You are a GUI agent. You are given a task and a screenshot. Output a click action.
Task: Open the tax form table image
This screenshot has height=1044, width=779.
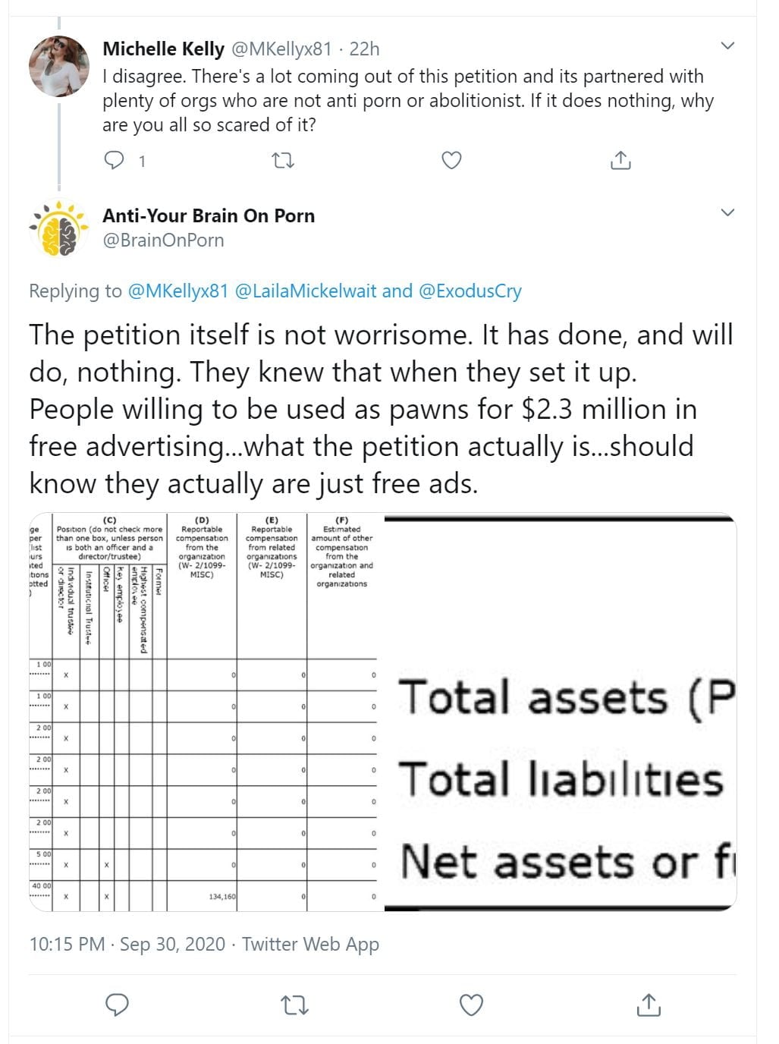click(205, 712)
